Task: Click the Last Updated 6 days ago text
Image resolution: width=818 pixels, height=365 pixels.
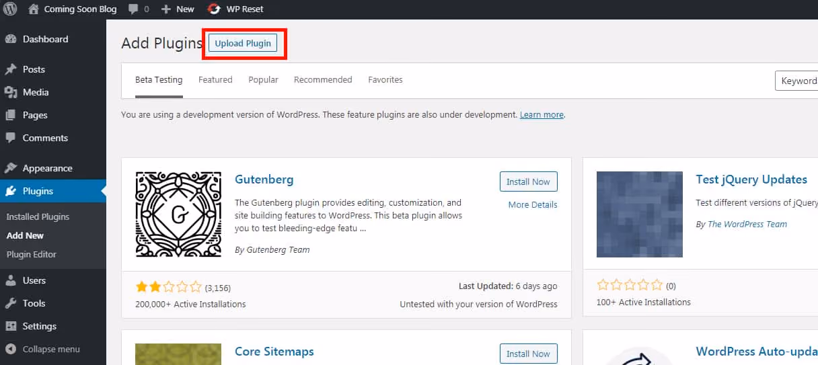Action: (508, 286)
